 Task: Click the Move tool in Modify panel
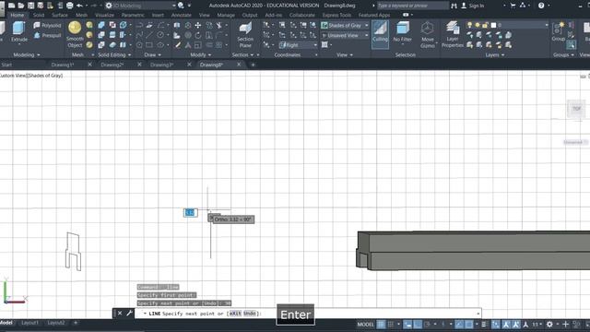tap(198, 25)
